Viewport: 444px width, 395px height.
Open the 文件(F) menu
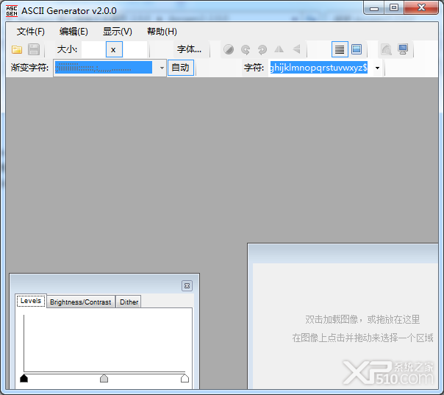(x=31, y=32)
